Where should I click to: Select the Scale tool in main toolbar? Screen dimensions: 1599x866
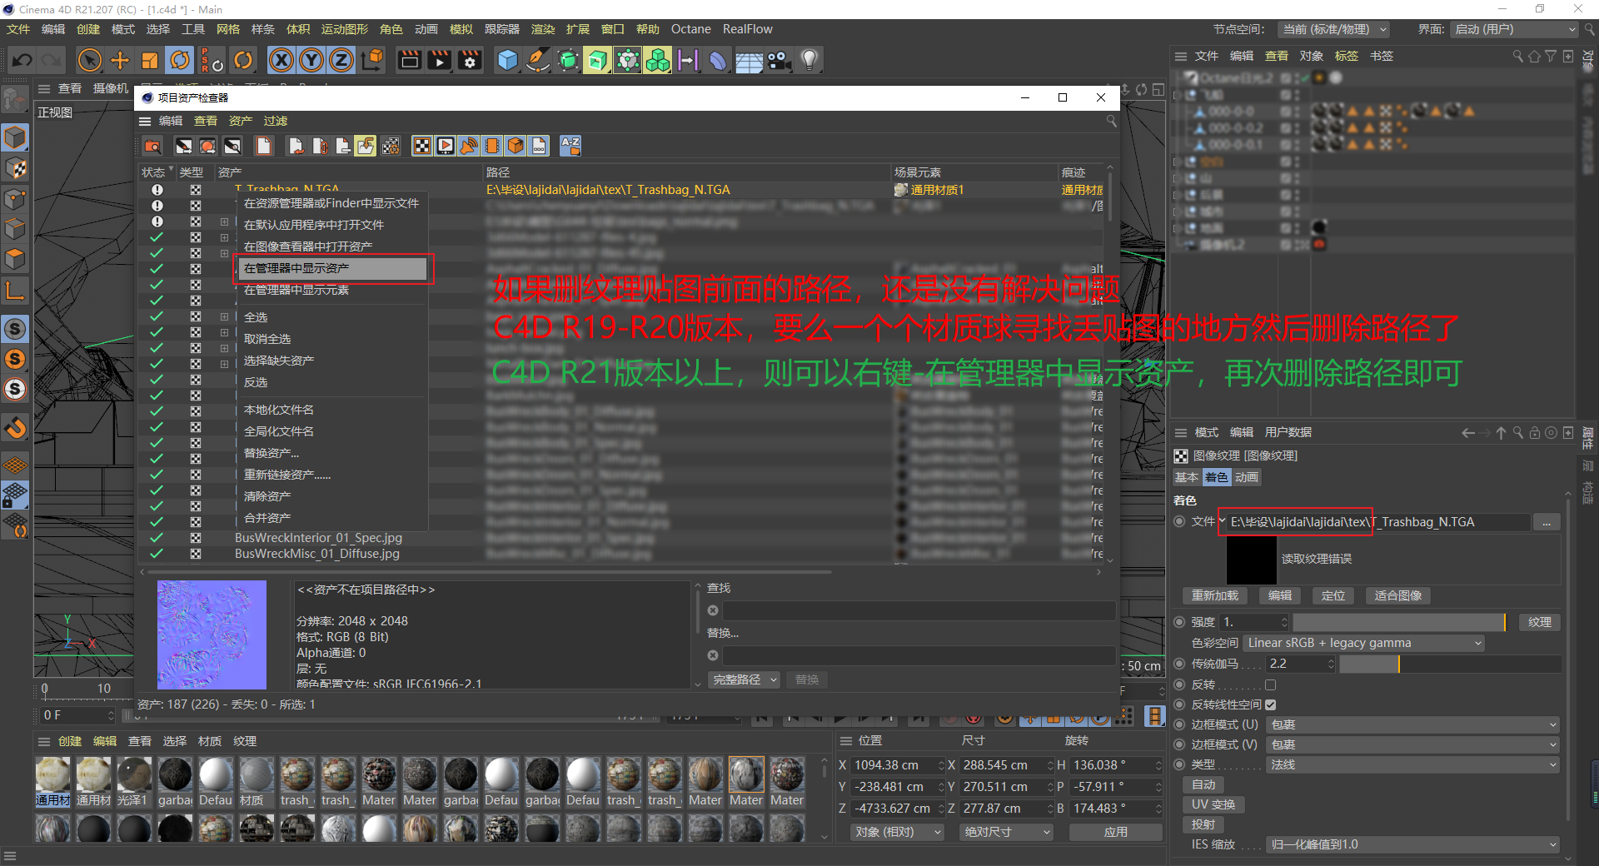coord(150,60)
